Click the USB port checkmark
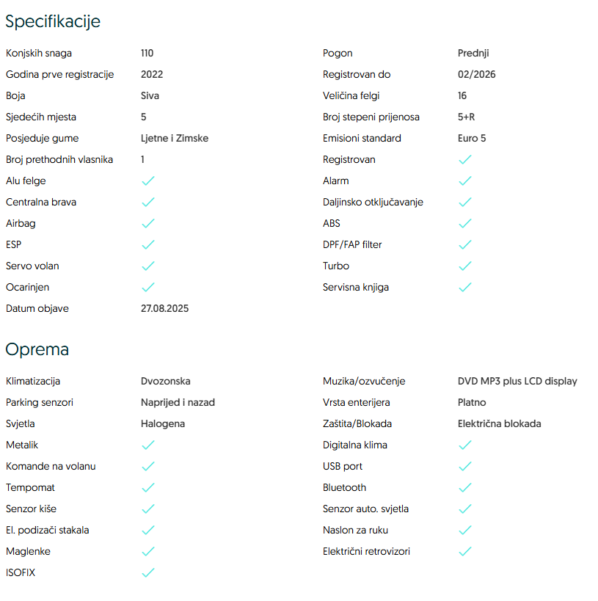Image resolution: width=598 pixels, height=601 pixels. click(x=464, y=466)
